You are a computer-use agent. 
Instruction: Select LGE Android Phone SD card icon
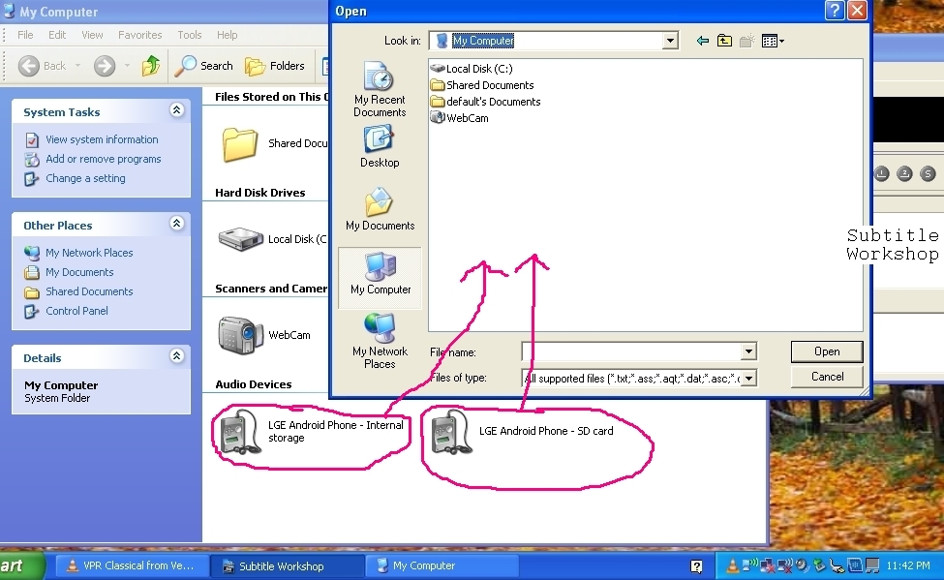click(451, 431)
